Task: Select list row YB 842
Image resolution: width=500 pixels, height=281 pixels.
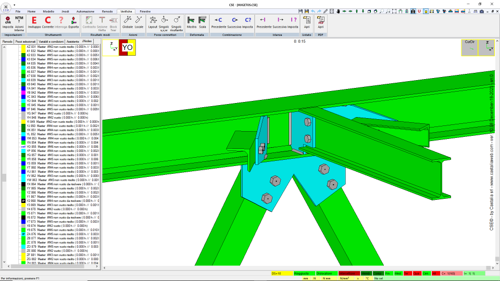Action: pyautogui.click(x=59, y=93)
